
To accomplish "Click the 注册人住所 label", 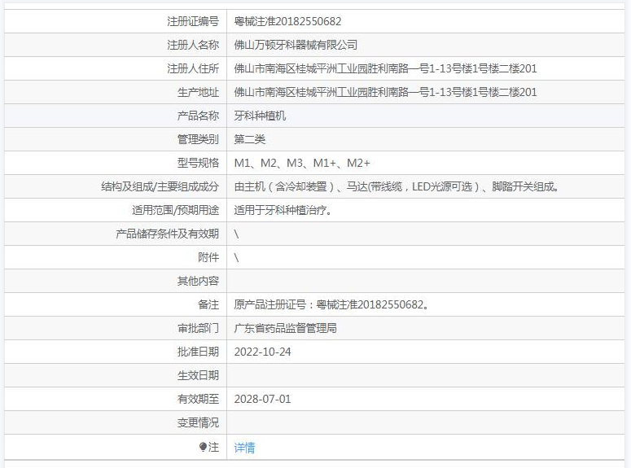I will tap(193, 68).
